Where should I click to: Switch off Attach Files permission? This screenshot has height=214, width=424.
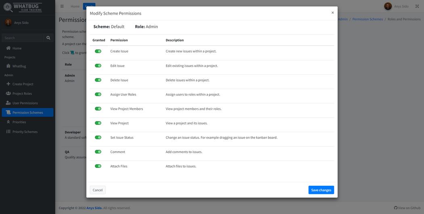point(98,166)
